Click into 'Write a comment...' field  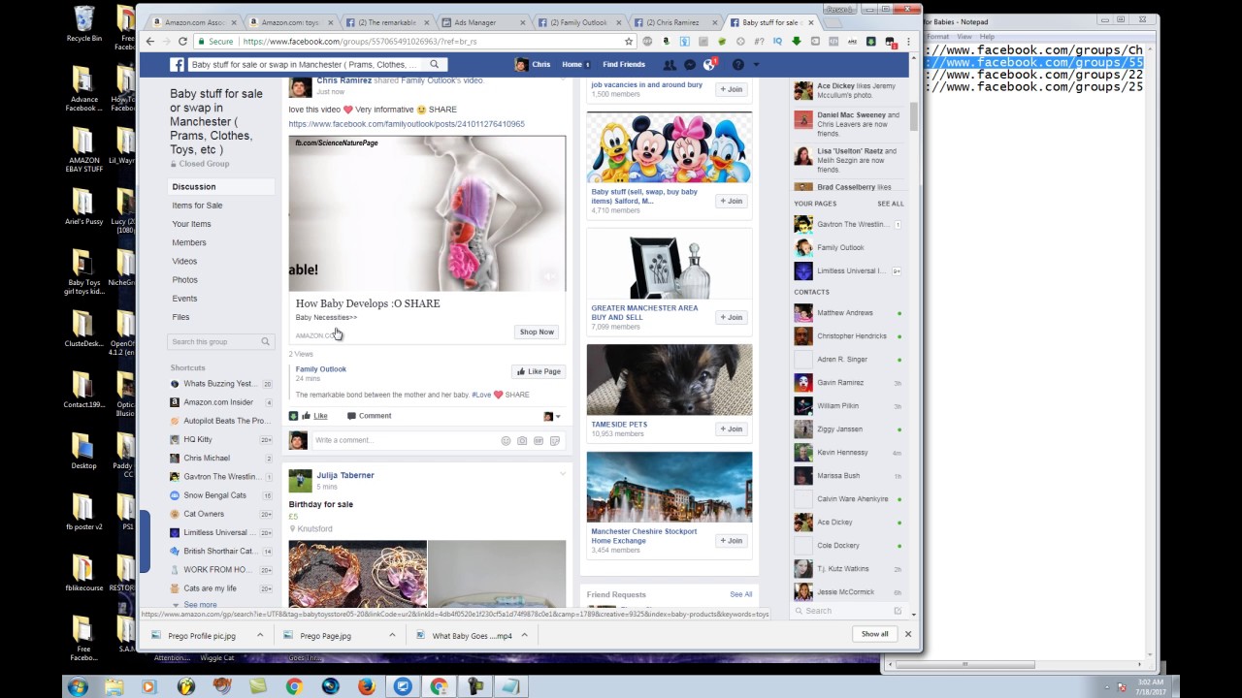[x=405, y=441]
